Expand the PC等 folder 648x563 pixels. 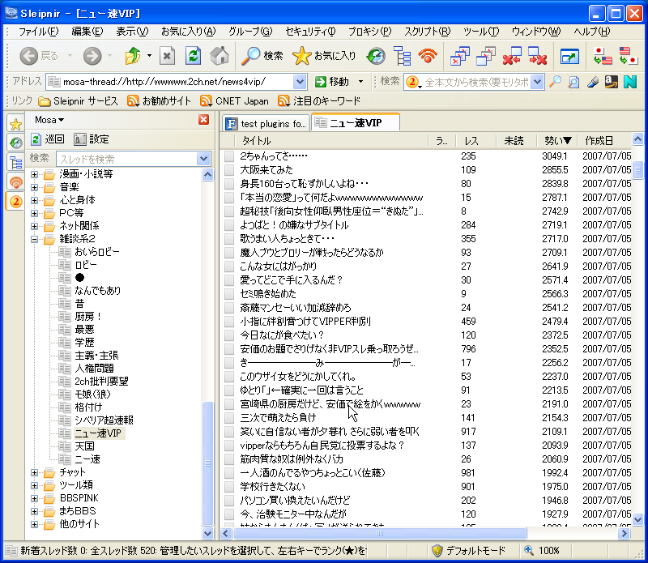click(34, 213)
